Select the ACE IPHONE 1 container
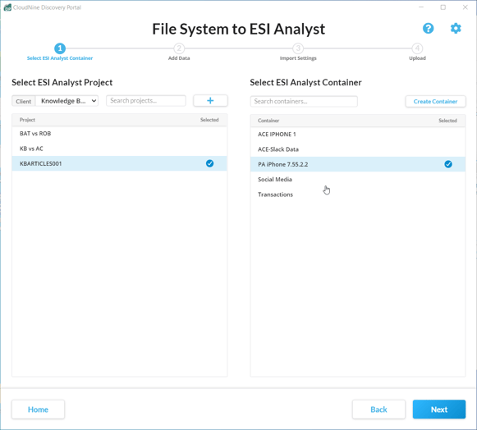Screen dimensions: 477x430 pyautogui.click(x=358, y=134)
